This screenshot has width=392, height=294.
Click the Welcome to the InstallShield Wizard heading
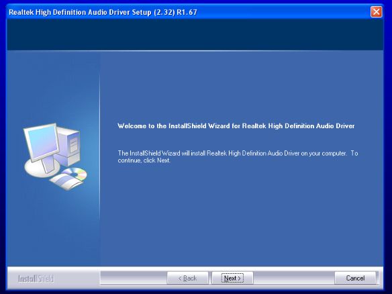click(236, 126)
